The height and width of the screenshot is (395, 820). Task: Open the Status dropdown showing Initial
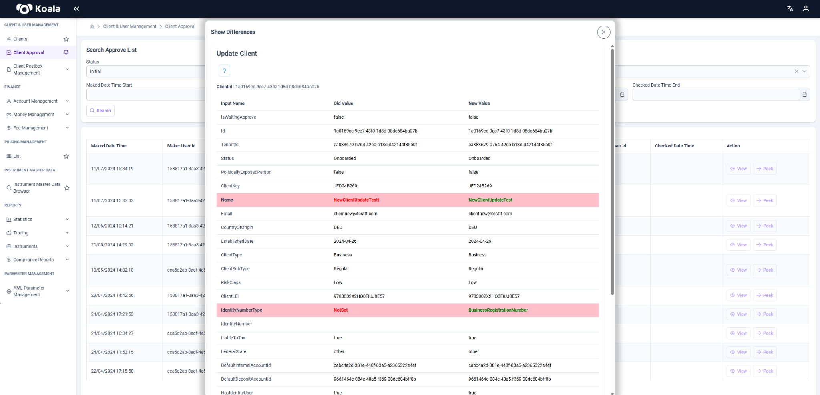pyautogui.click(x=146, y=71)
